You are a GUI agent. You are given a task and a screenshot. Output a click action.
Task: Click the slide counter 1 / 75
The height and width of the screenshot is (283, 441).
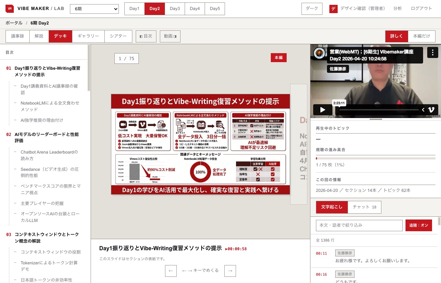126,58
